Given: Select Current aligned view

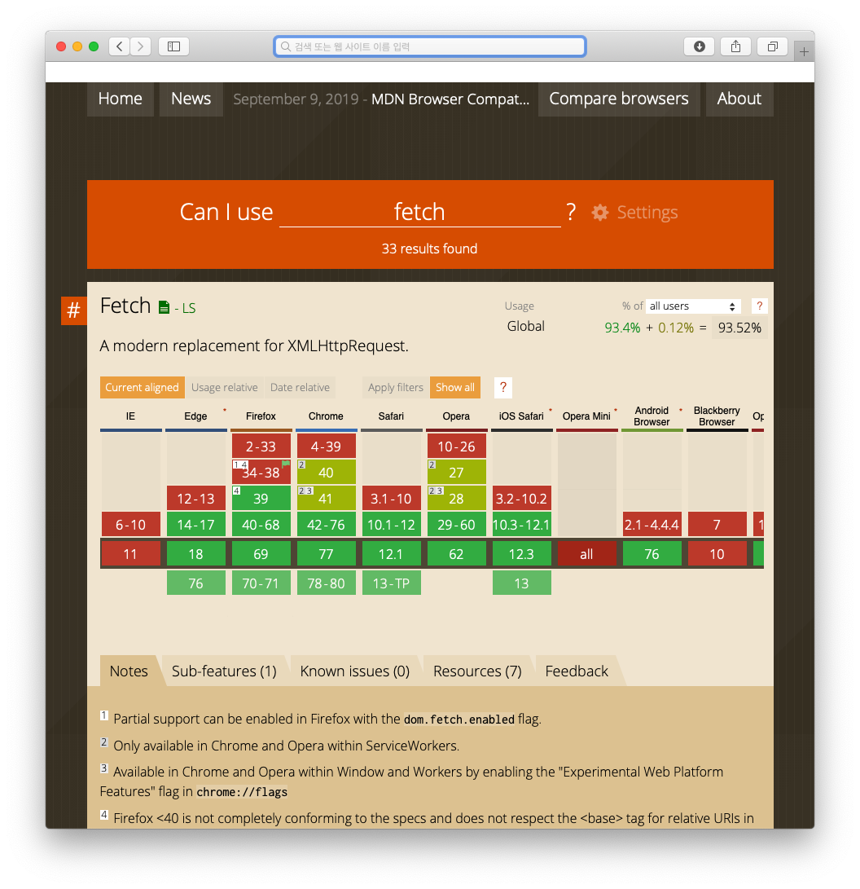Looking at the screenshot, I should click(x=143, y=387).
